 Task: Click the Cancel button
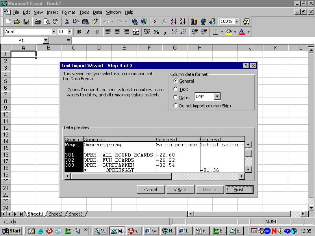coord(150,190)
